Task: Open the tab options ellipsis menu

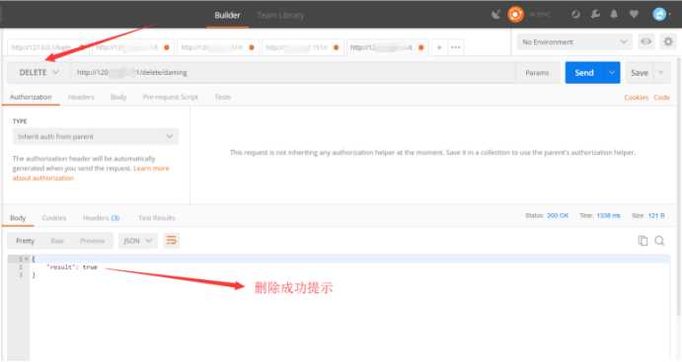Action: pyautogui.click(x=455, y=47)
